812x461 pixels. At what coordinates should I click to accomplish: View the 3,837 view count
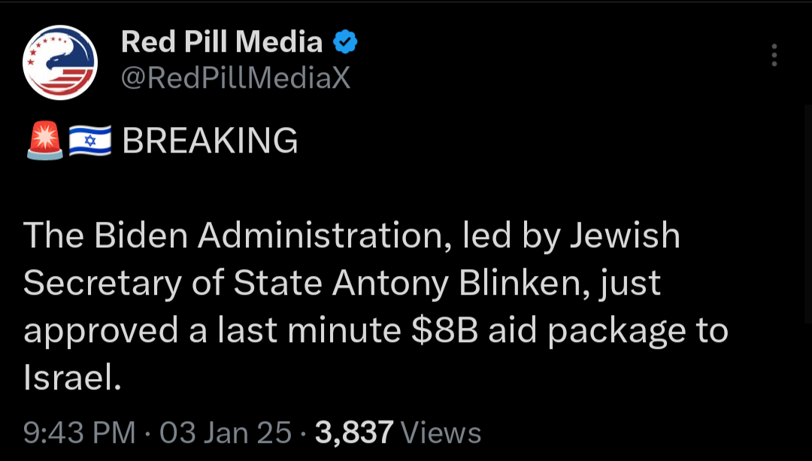pyautogui.click(x=354, y=432)
